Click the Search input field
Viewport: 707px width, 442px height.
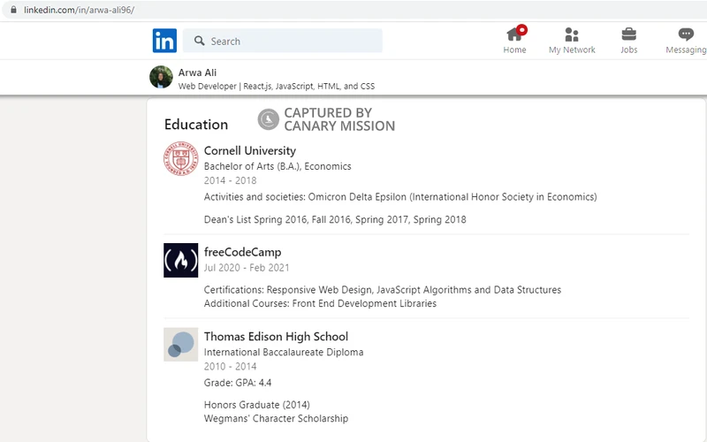point(283,41)
